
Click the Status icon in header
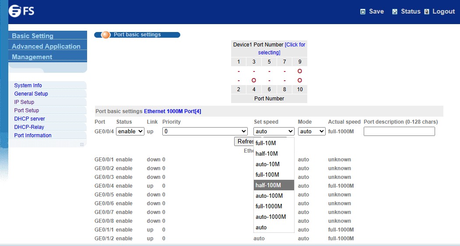click(395, 12)
